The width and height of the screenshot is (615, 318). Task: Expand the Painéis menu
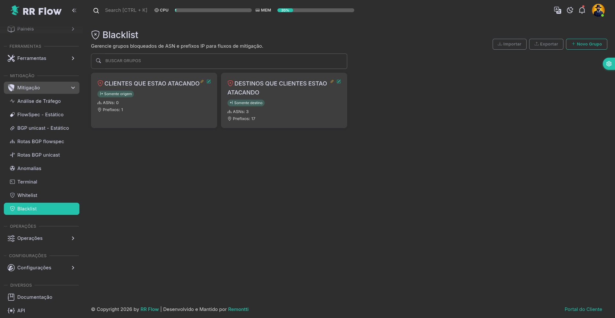point(42,29)
